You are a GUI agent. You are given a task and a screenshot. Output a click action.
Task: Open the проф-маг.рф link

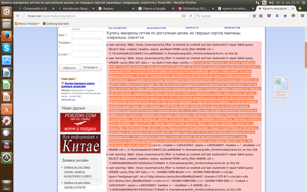click(x=232, y=28)
